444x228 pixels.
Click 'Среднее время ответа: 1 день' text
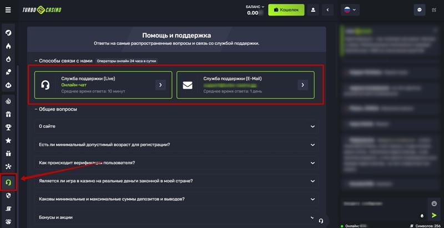[x=233, y=91]
